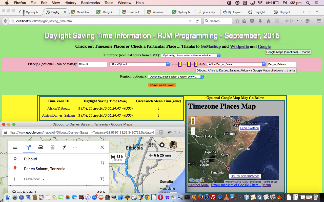The height and width of the screenshot is (202, 324).
Task: Click Email snapshot of Google Chart link
Action: point(236,185)
